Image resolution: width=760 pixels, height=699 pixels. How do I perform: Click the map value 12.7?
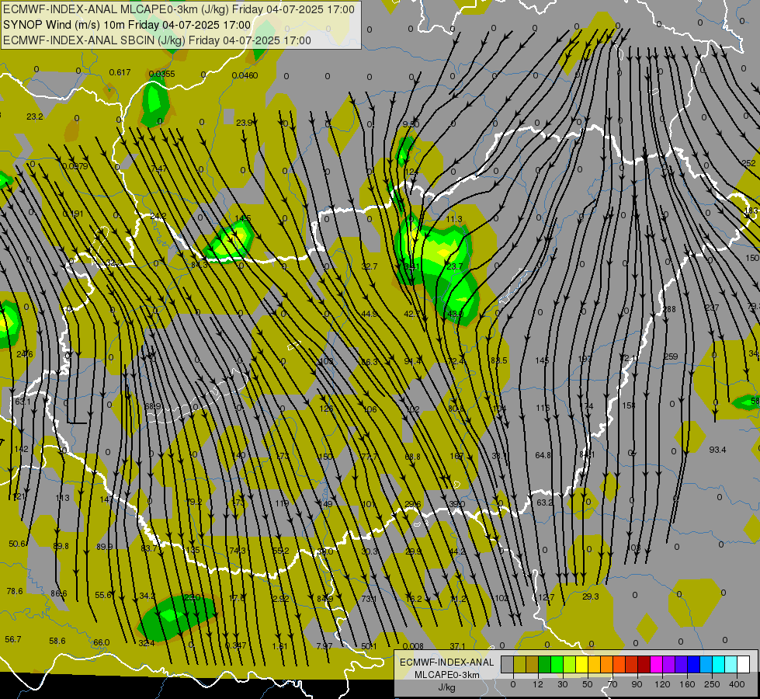547,597
